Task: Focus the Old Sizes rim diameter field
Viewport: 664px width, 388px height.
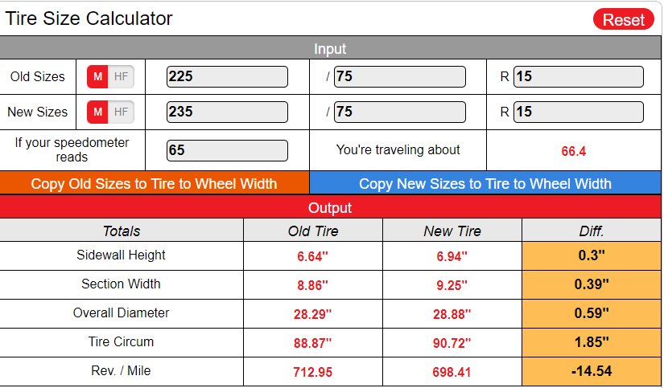Action: tap(579, 76)
